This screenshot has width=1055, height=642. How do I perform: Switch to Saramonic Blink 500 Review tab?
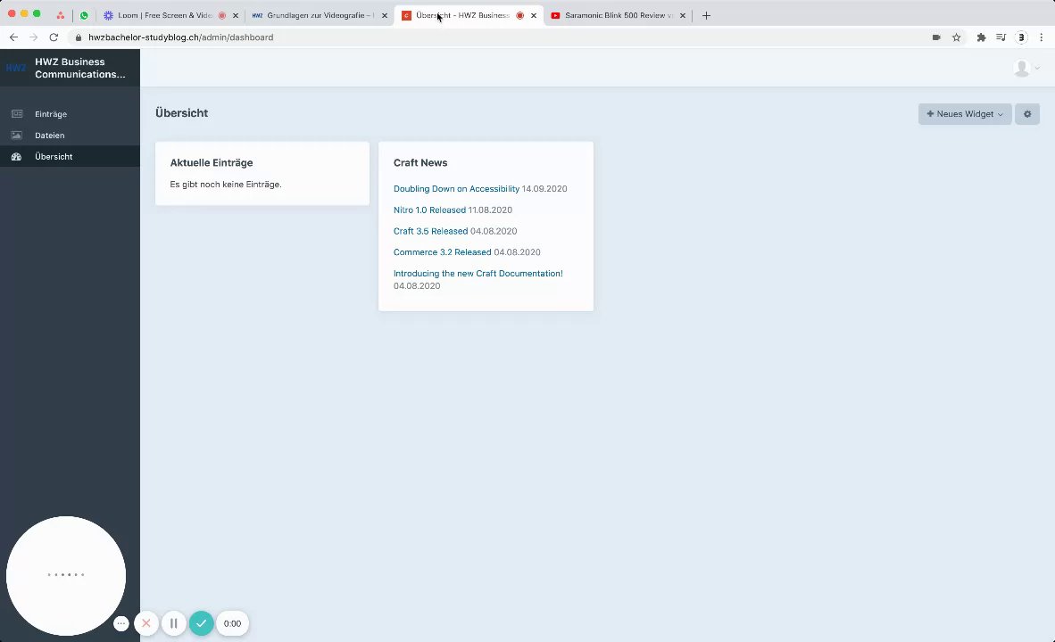point(618,15)
